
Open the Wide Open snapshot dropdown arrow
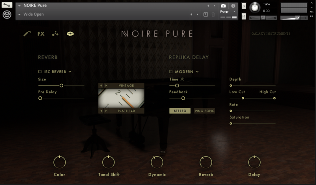click(x=19, y=15)
